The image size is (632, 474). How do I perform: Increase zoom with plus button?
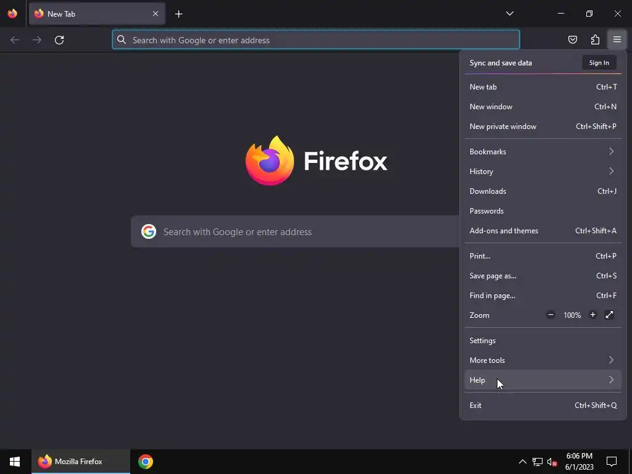pyautogui.click(x=592, y=315)
